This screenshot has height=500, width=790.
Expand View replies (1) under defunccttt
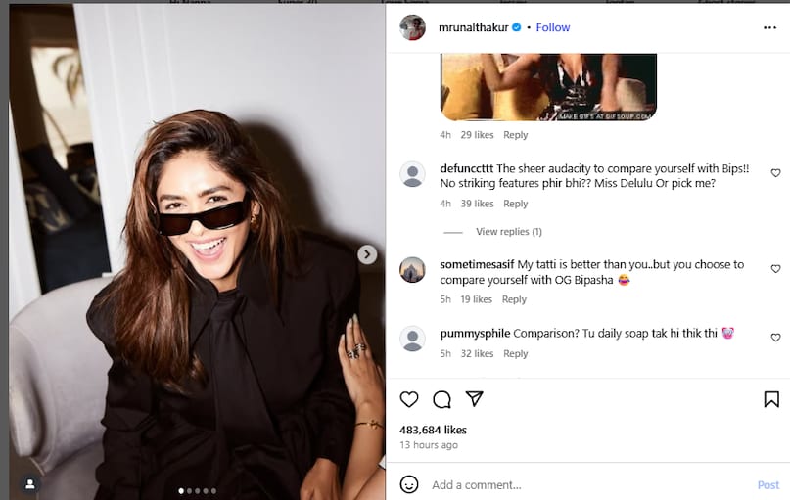[508, 232]
